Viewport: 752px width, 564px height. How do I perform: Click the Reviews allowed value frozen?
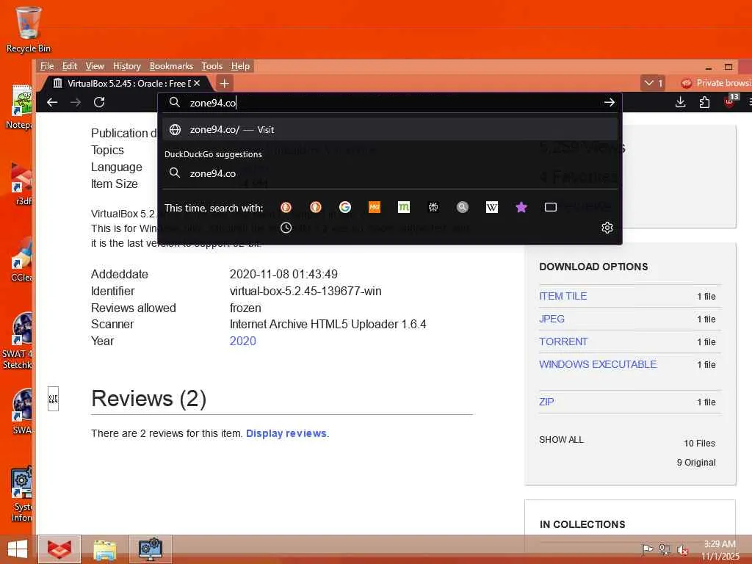click(x=245, y=308)
